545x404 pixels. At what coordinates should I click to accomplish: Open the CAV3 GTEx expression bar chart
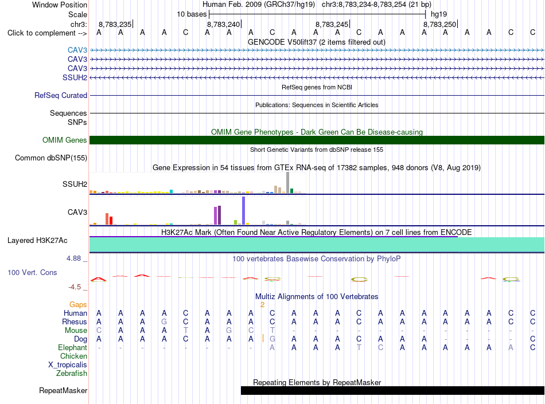[x=197, y=211]
